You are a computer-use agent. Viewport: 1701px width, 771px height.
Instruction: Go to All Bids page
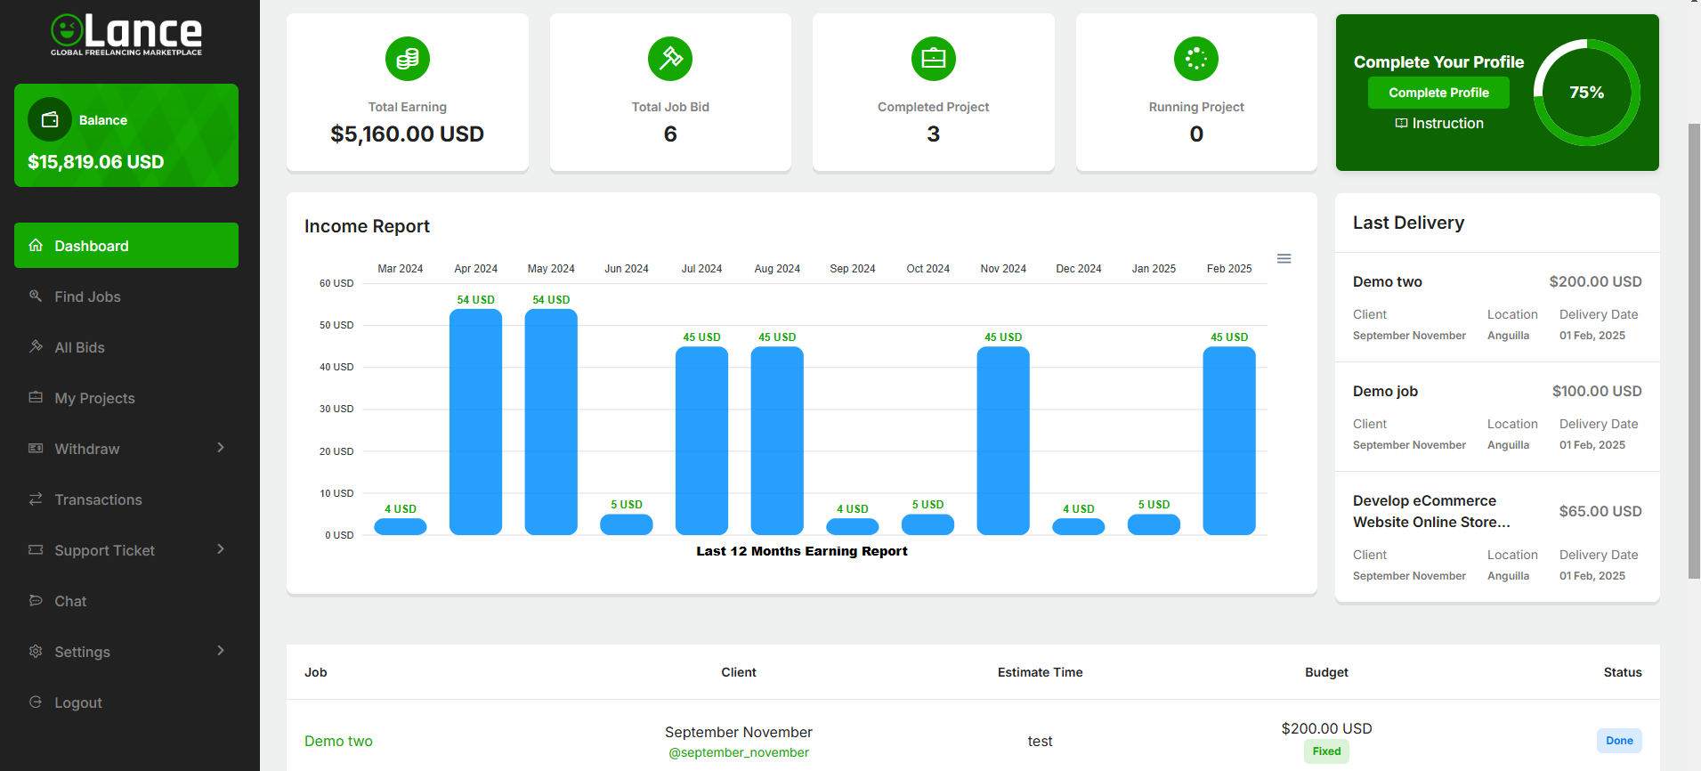coord(79,347)
